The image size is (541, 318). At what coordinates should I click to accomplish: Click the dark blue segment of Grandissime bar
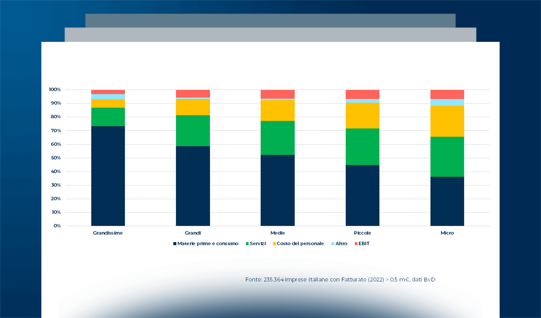pyautogui.click(x=108, y=176)
